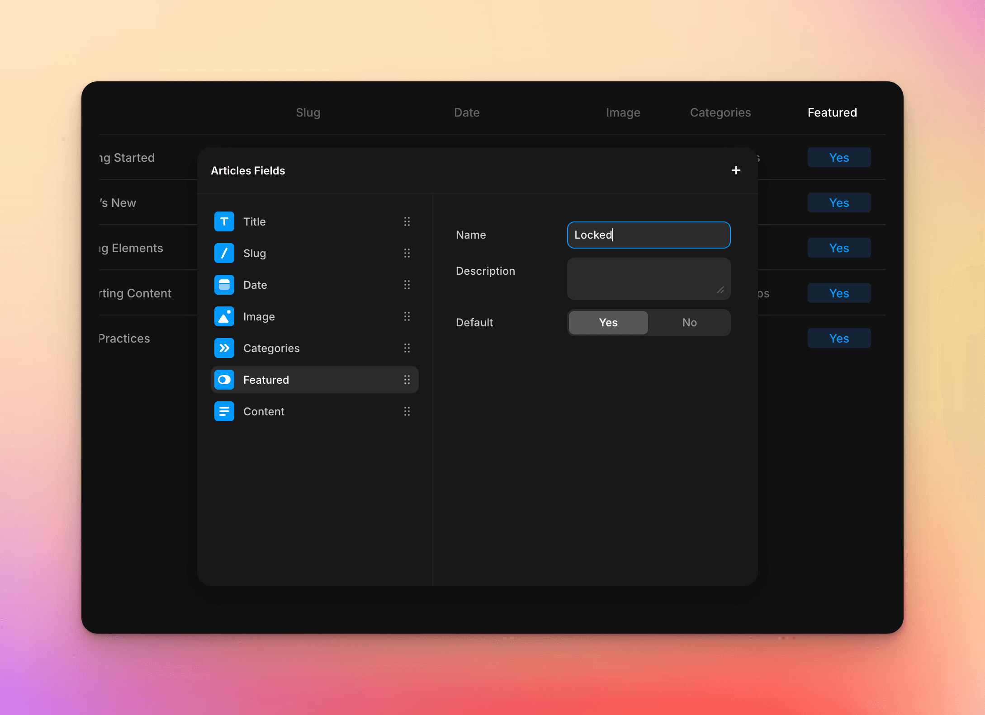Grab the drag handle on Content row
Image resolution: width=985 pixels, height=715 pixels.
click(x=407, y=411)
